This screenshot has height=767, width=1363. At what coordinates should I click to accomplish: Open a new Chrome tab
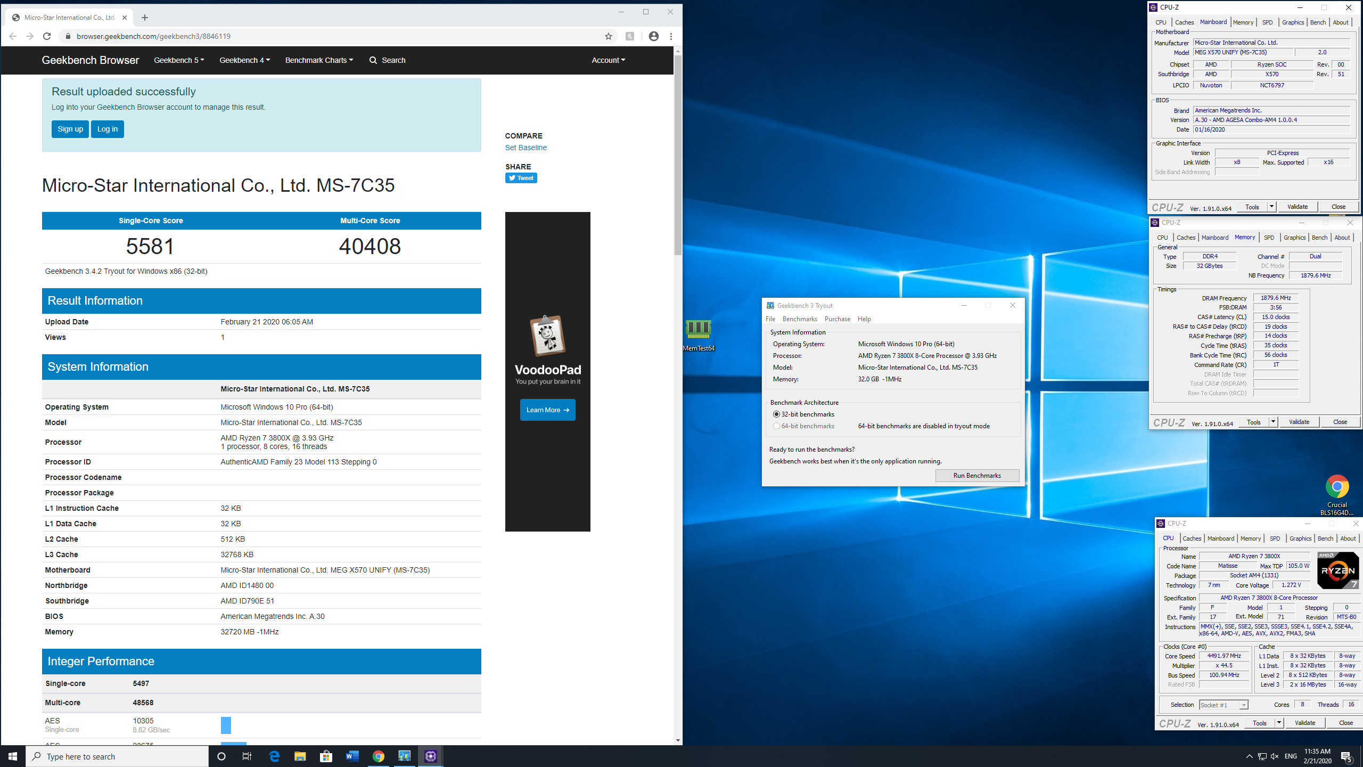tap(145, 18)
